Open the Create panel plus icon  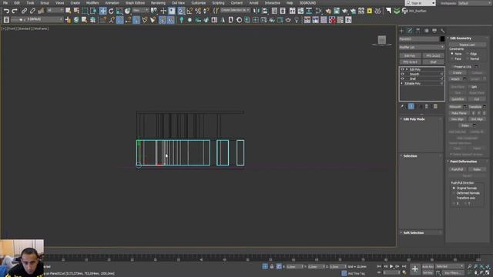(401, 31)
